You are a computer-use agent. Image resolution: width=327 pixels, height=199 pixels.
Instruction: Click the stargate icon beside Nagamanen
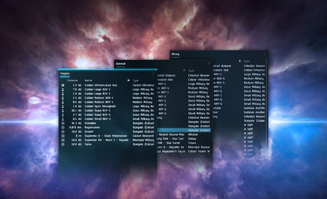[63, 127]
